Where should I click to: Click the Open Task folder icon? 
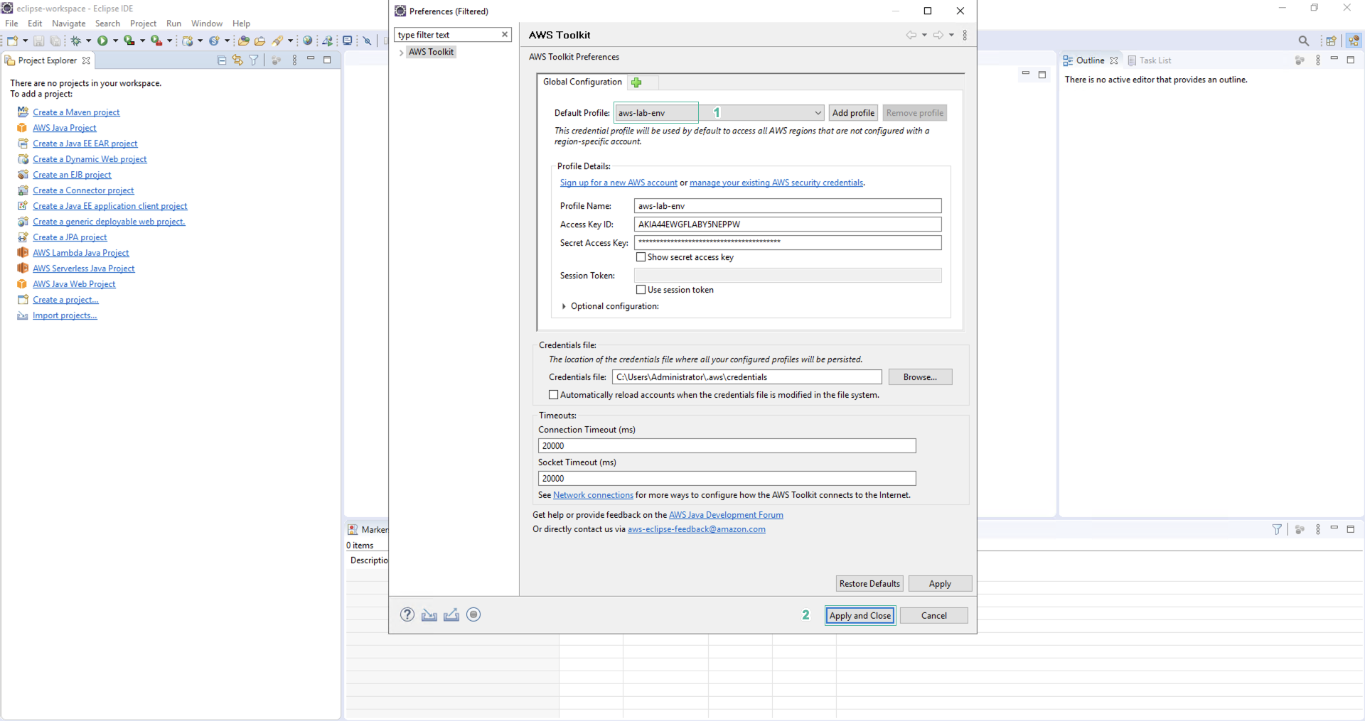click(x=259, y=41)
